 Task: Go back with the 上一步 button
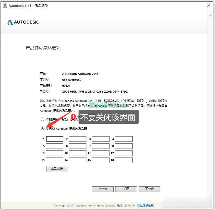tap(103, 189)
